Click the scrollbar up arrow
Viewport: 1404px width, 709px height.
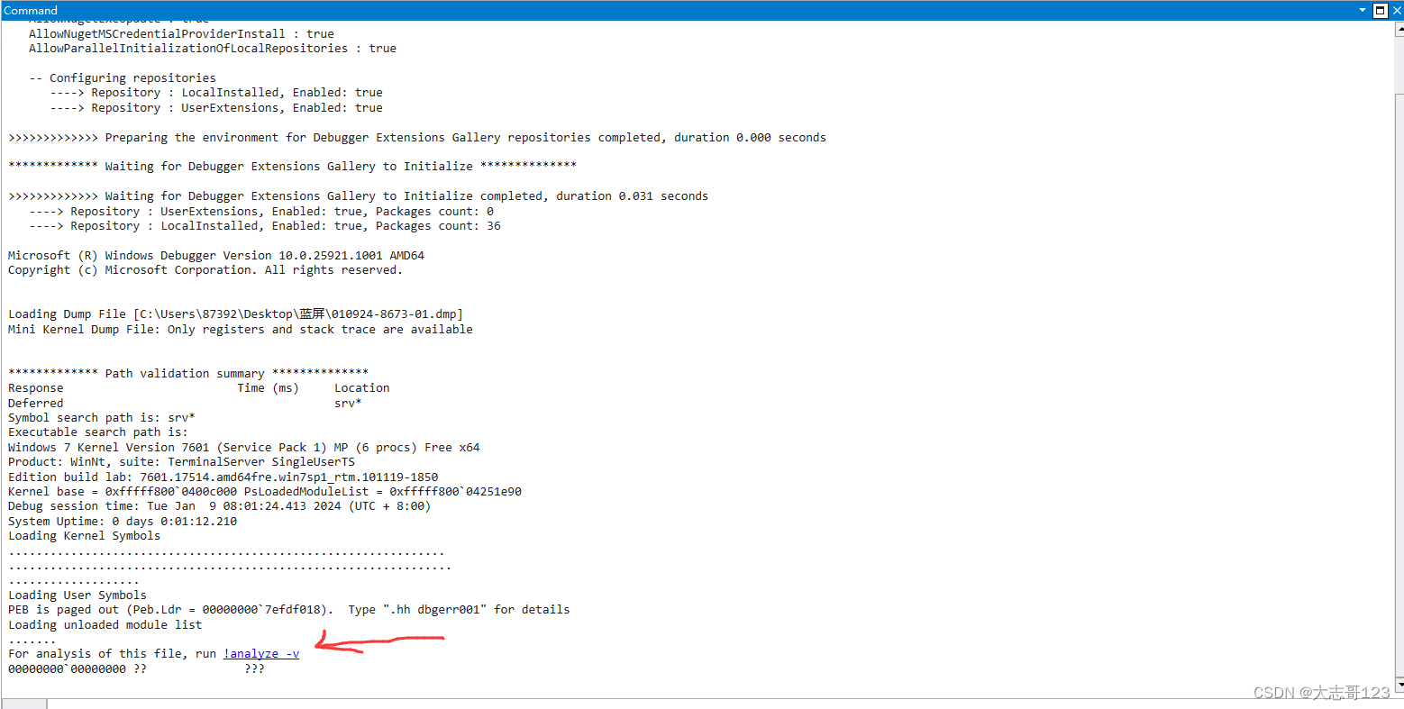pos(1399,29)
